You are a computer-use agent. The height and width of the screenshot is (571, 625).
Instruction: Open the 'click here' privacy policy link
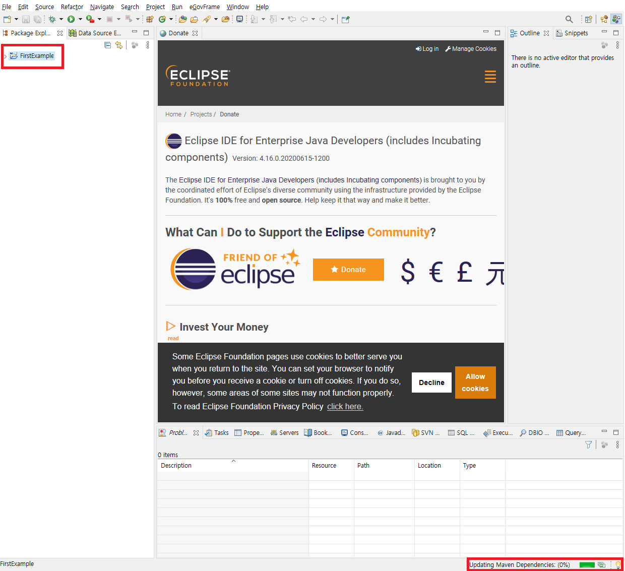[x=345, y=406]
